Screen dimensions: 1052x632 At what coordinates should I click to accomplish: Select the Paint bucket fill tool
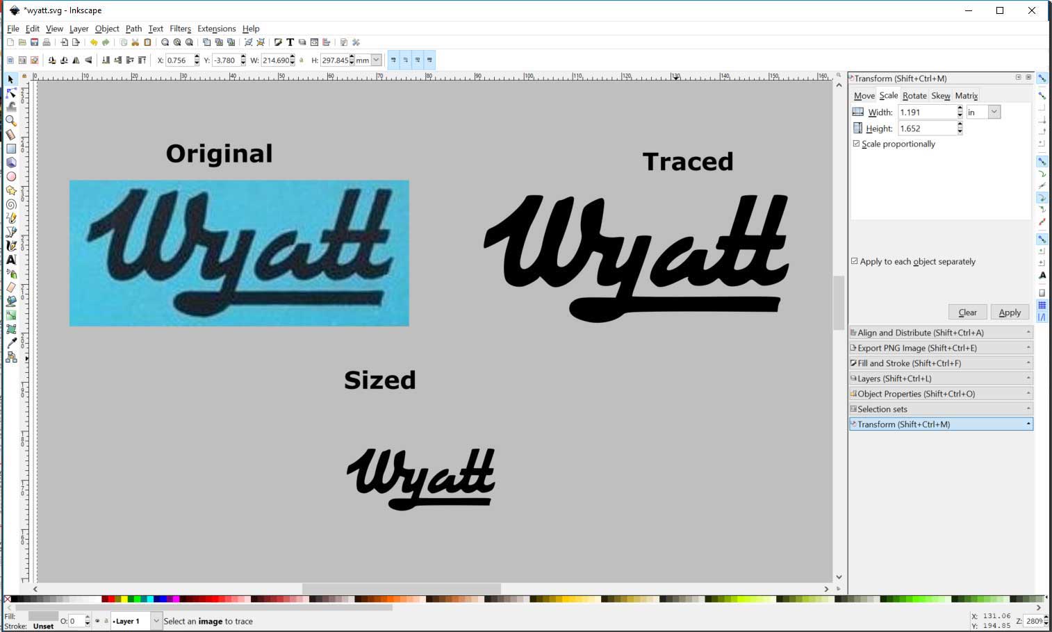pyautogui.click(x=10, y=301)
